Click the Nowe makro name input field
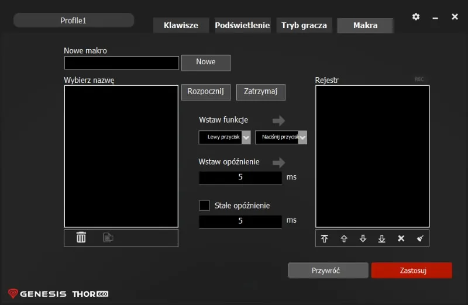 tap(121, 63)
